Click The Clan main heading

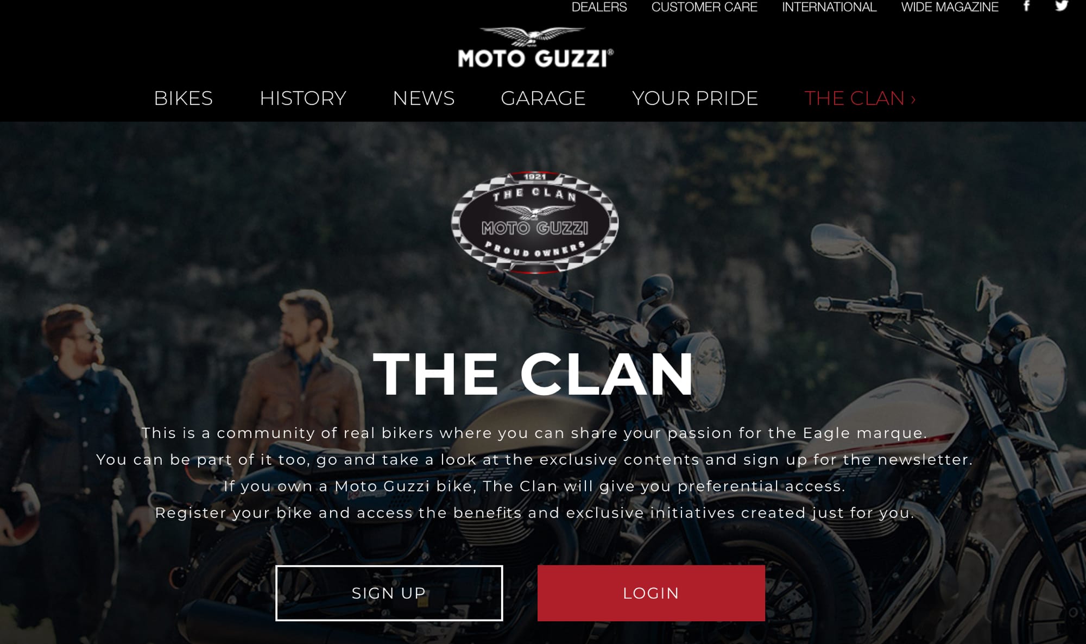[x=533, y=374]
